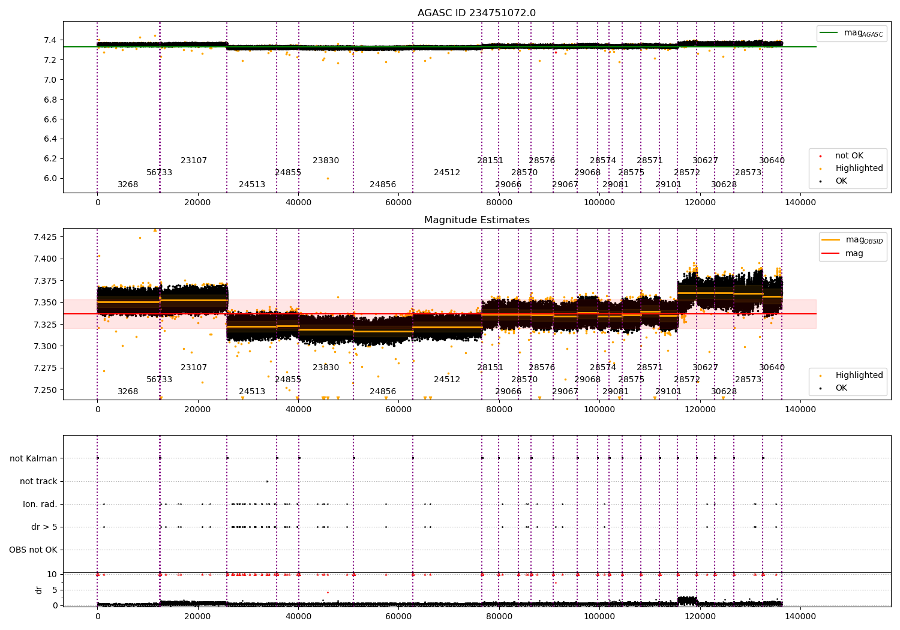This screenshot has width=900, height=630.
Task: Click obsid label 29068 in Magnitude Estimates plot
Action: (x=587, y=380)
